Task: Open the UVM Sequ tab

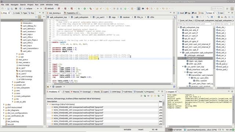Action: [x=115, y=92]
